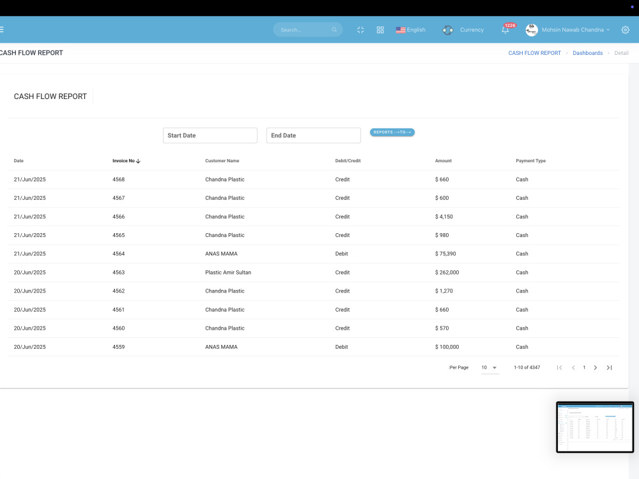Go to the previous page

coord(573,367)
